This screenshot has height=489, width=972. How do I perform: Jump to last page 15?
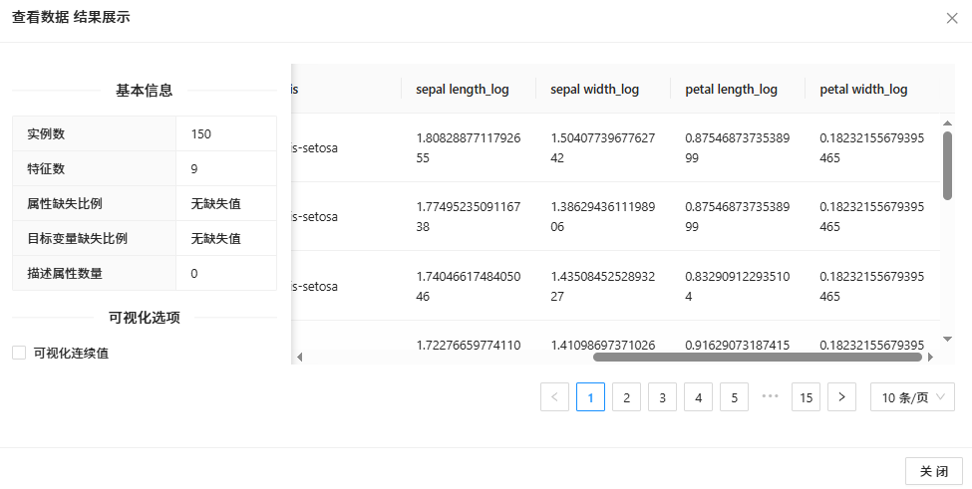pyautogui.click(x=806, y=397)
